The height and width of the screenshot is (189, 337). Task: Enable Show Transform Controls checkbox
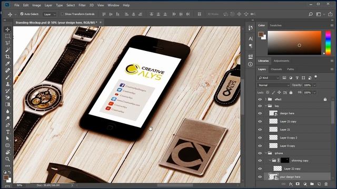[x=62, y=14]
